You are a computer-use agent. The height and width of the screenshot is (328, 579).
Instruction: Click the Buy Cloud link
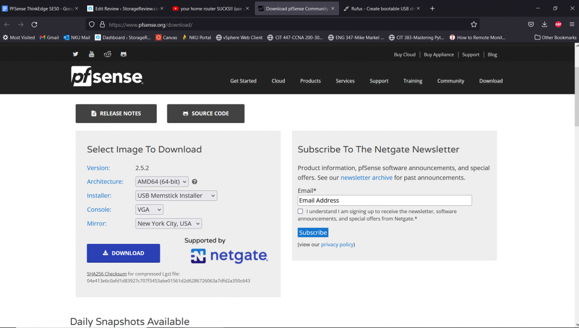tap(405, 54)
